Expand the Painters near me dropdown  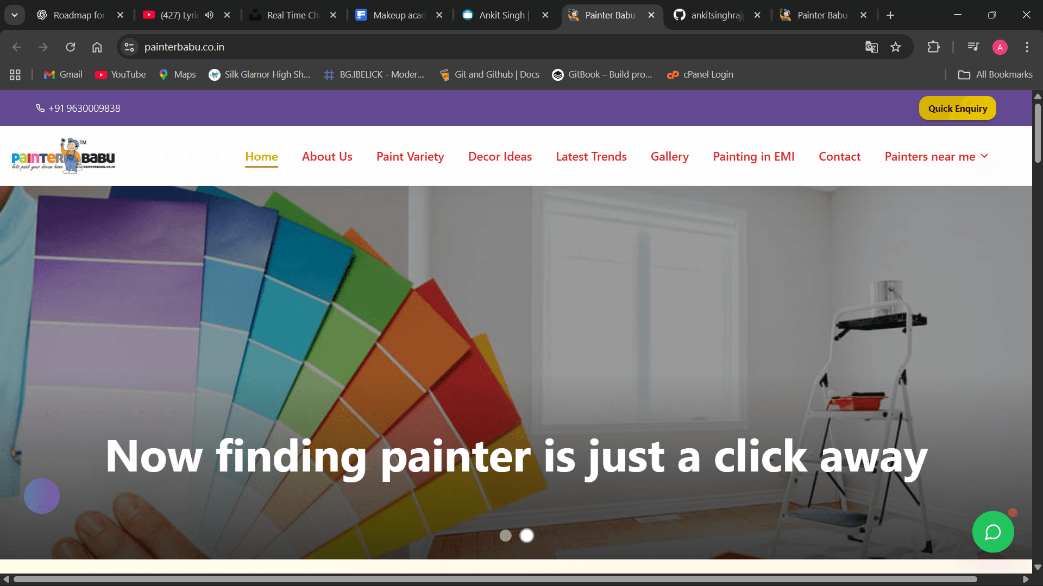[936, 157]
